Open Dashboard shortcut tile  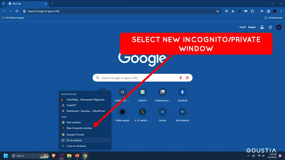point(122,95)
